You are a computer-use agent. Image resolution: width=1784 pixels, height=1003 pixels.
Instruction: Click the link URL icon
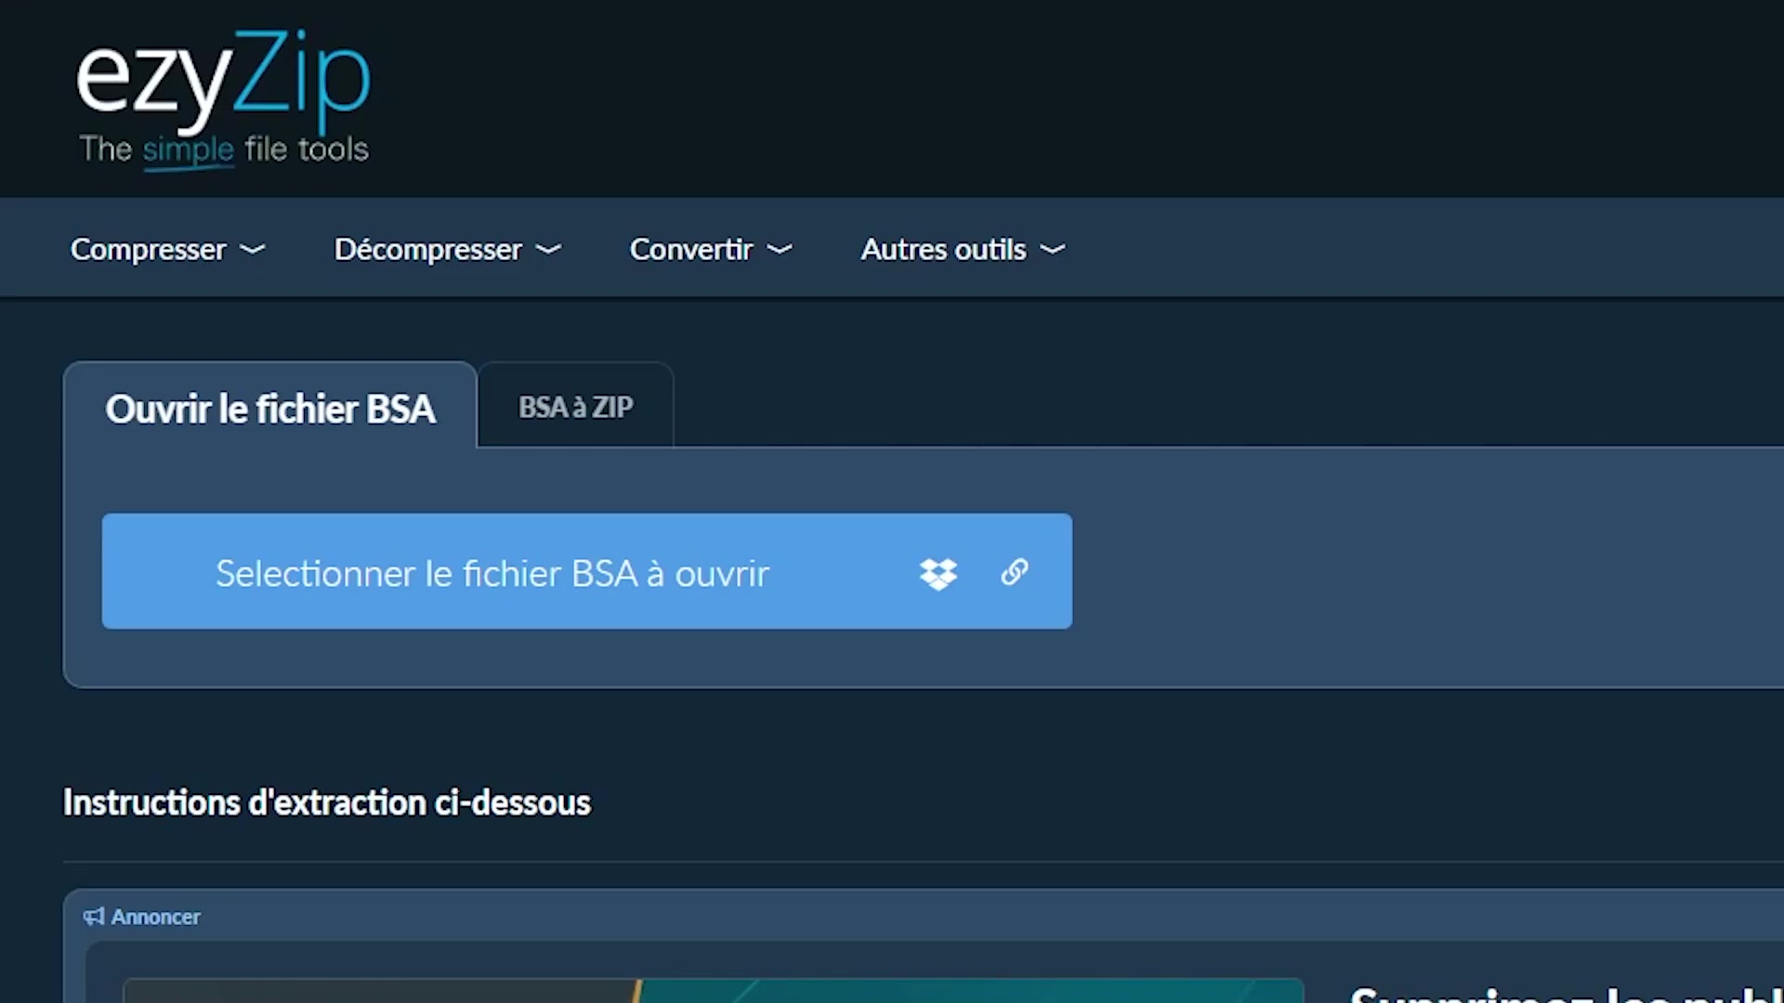[1015, 572]
